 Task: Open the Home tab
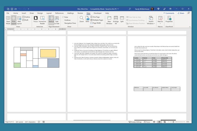tap(16, 13)
